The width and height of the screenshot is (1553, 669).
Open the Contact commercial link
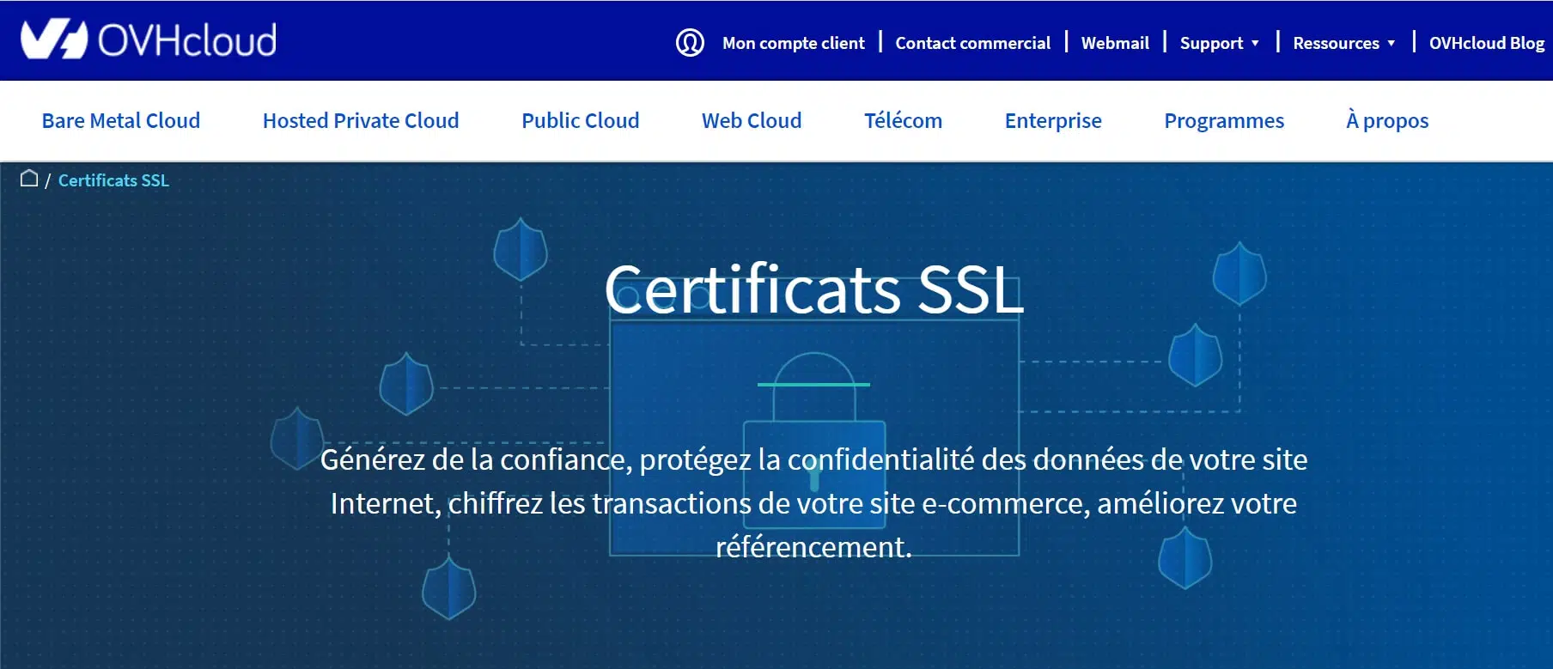(x=972, y=43)
